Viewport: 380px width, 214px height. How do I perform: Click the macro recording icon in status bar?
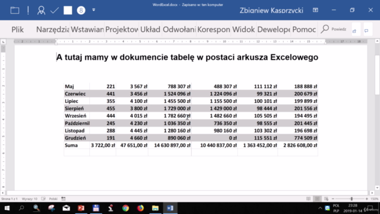[64, 199]
